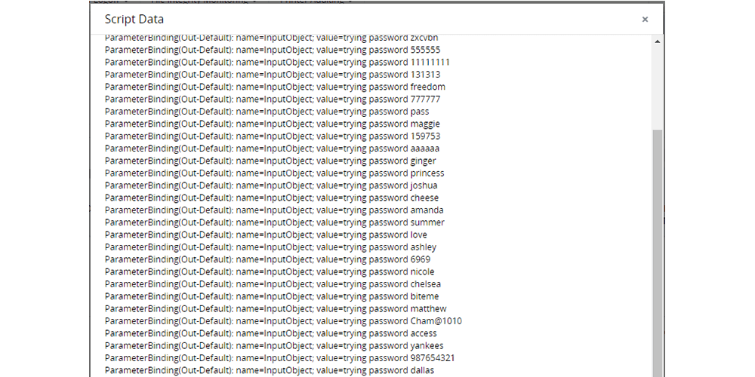
Task: Click the scrollbar up arrow
Action: click(657, 41)
